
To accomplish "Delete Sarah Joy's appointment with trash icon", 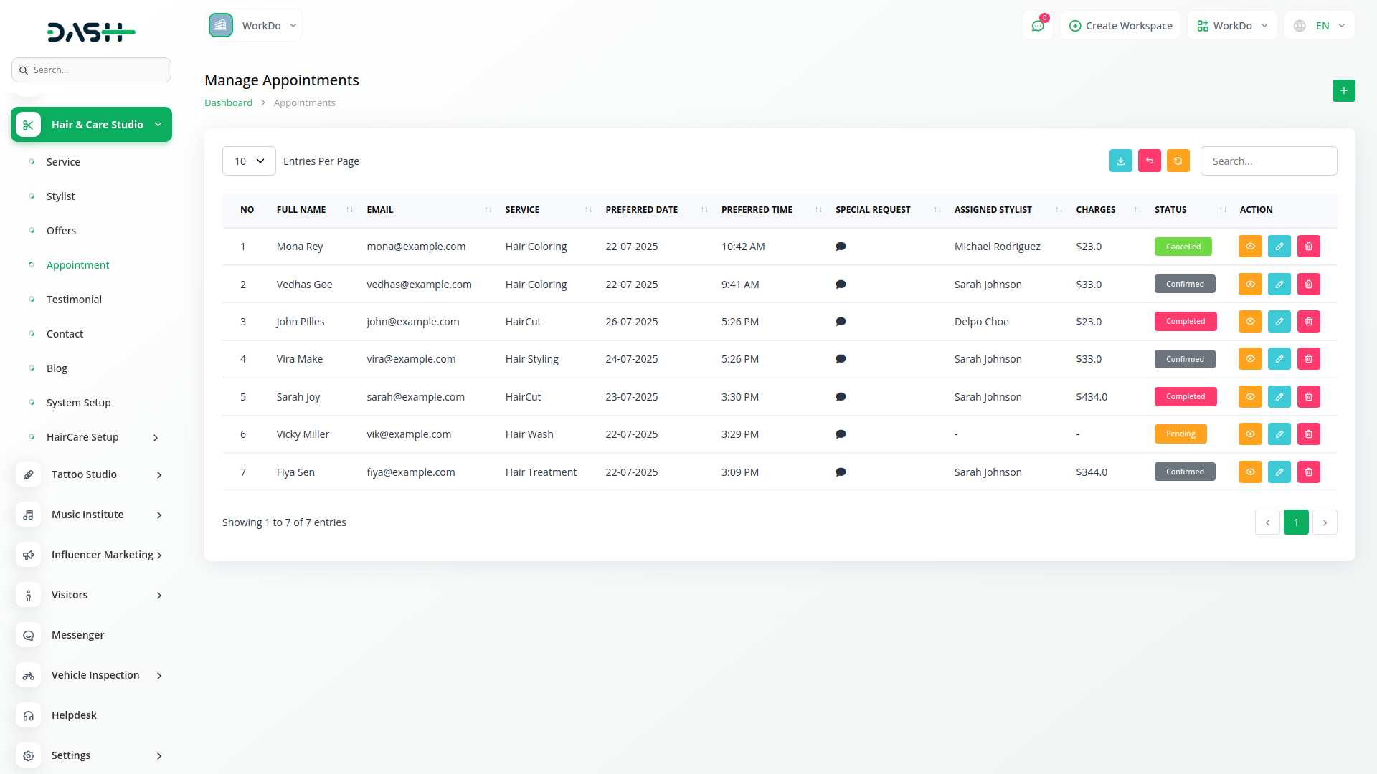I will [1308, 397].
